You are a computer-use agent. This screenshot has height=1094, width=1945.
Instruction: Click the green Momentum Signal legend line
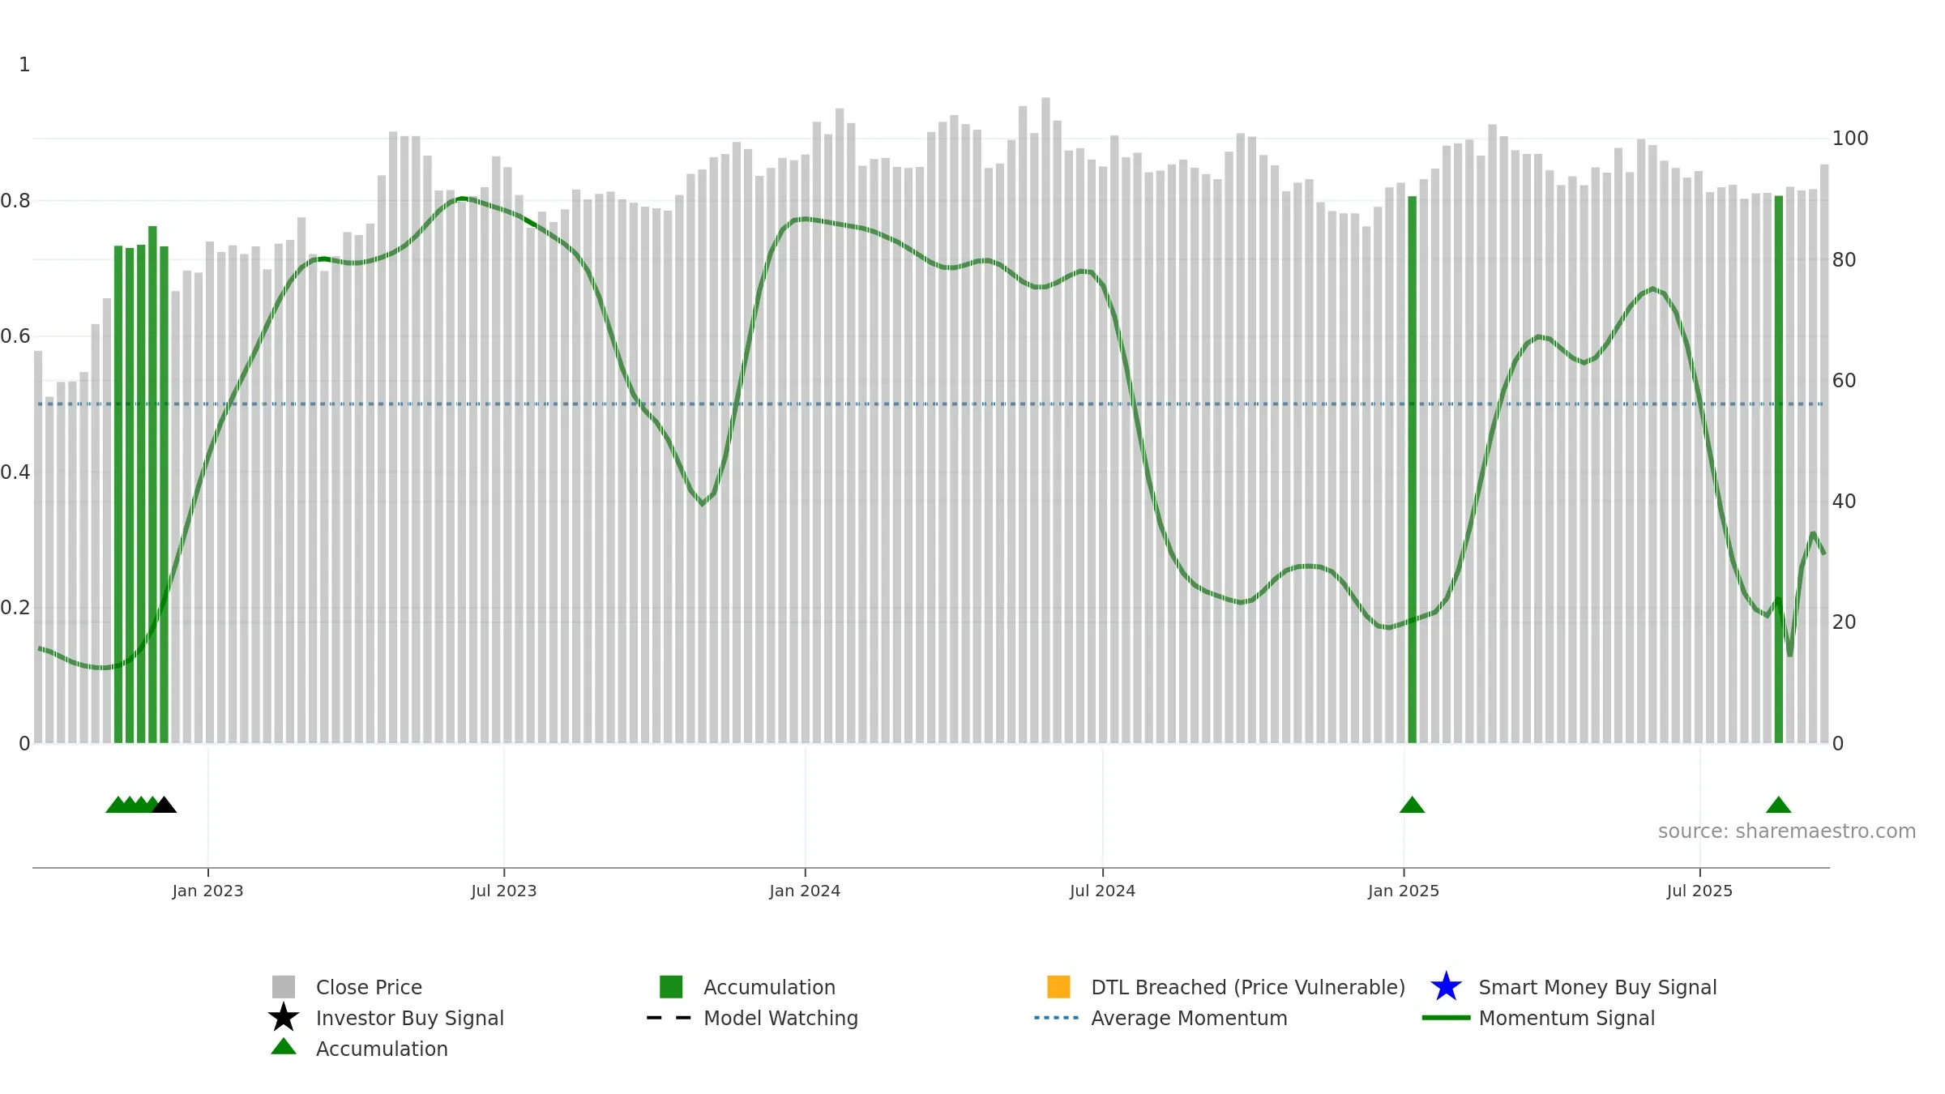pyautogui.click(x=1446, y=1017)
